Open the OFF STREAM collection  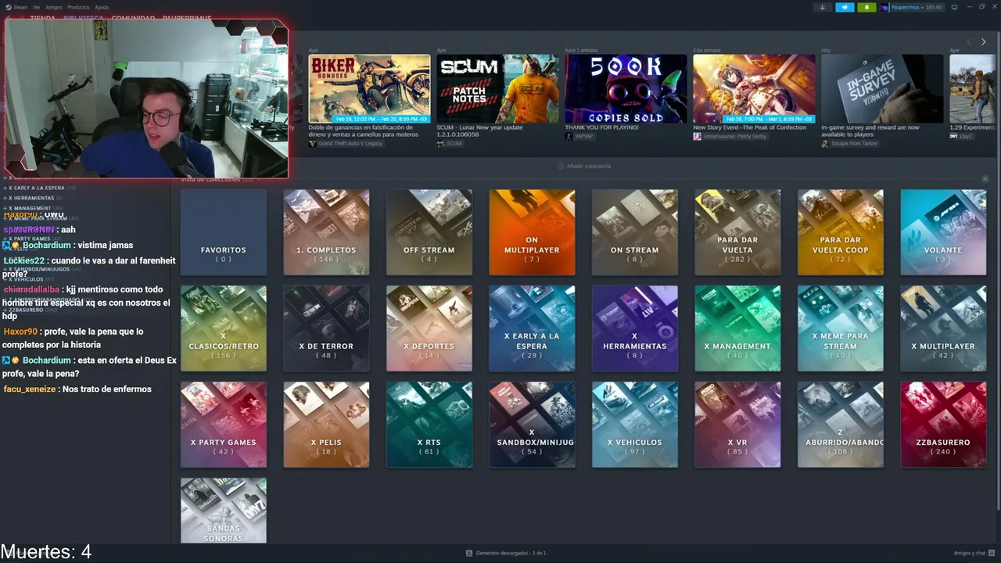point(429,232)
